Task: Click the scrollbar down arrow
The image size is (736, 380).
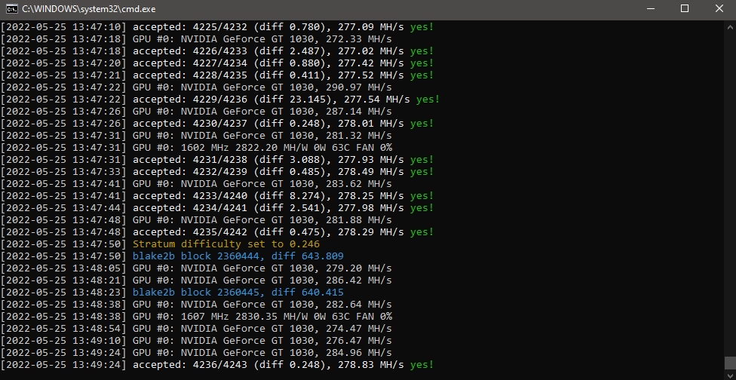Action: click(x=729, y=375)
